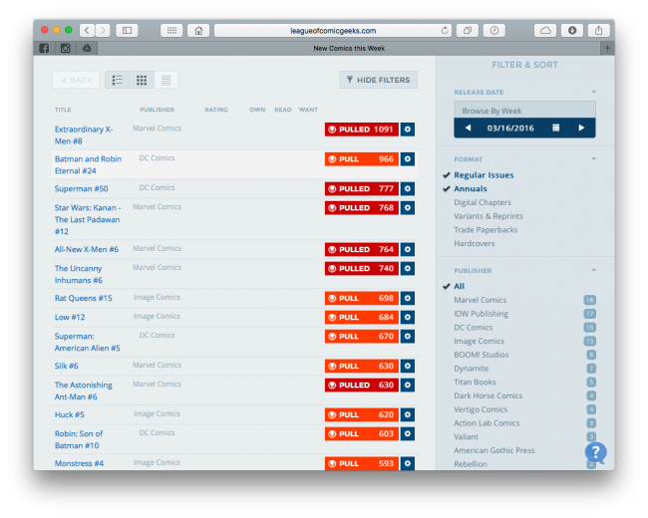Open the Share button in Safari
This screenshot has height=518, width=648.
598,30
